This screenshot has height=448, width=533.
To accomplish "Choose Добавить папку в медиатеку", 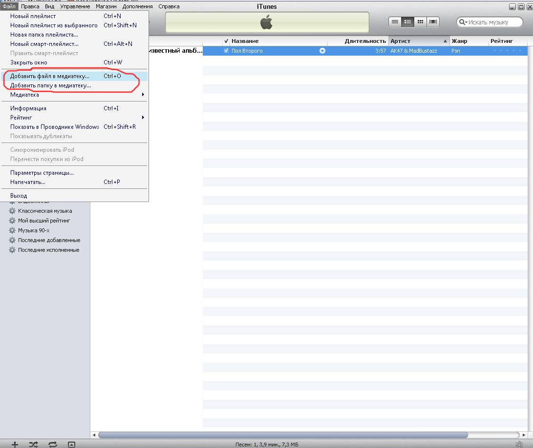I will click(74, 85).
